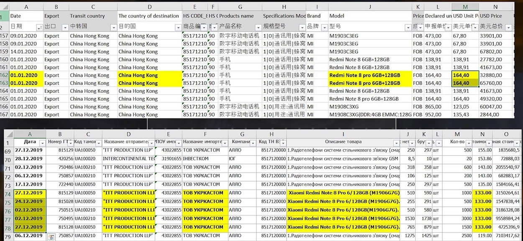523x241 pixels.
Task: Expand the Кол-во quantity filter dropdown
Action: (x=468, y=142)
